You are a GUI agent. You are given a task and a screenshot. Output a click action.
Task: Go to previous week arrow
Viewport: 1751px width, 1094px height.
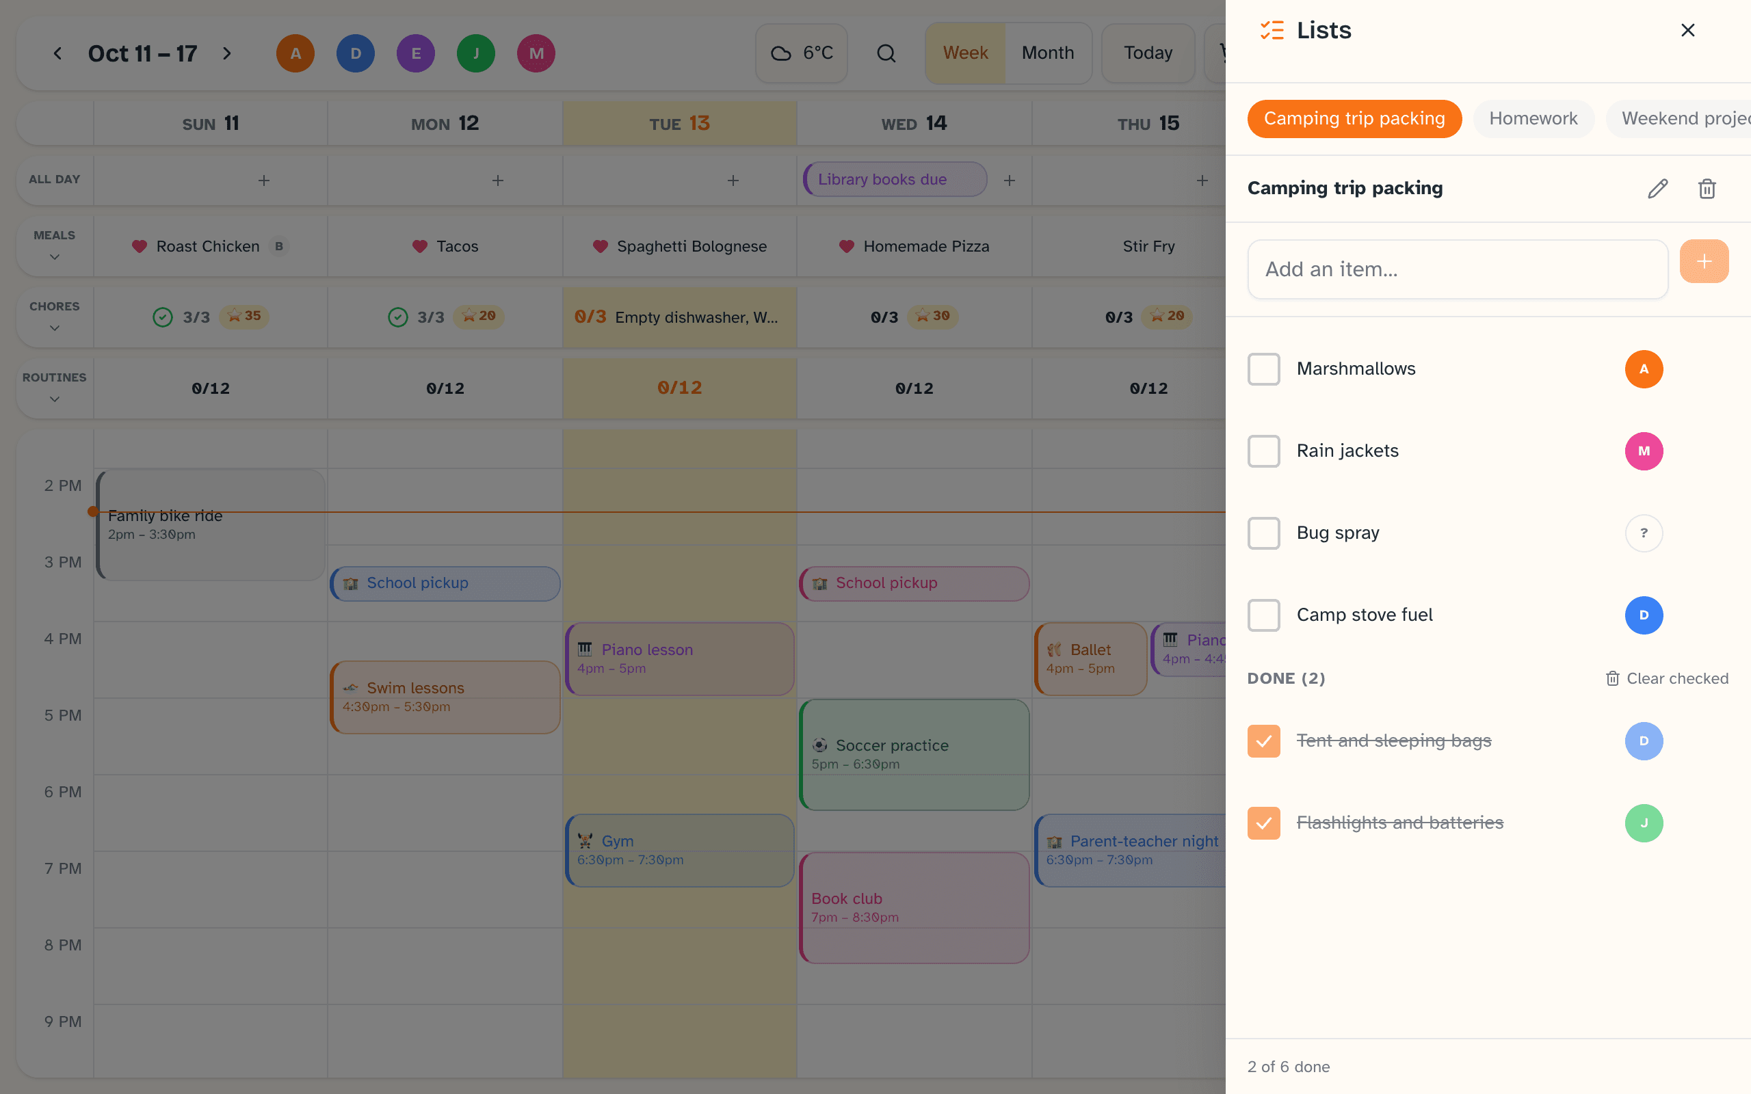point(58,53)
